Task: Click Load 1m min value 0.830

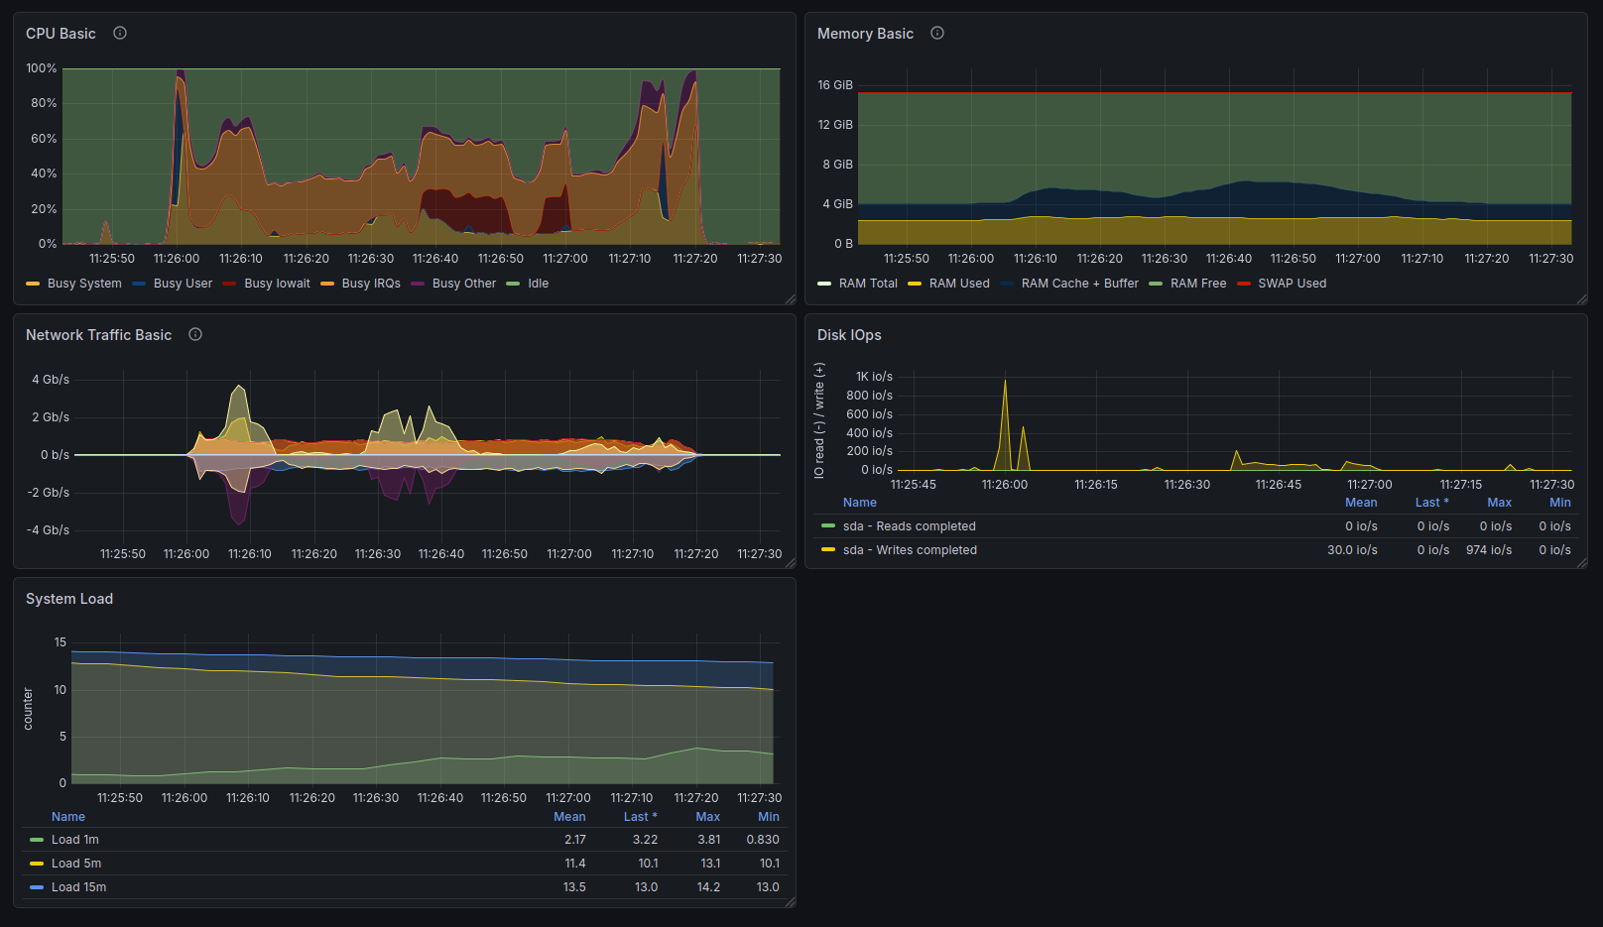Action: click(763, 840)
